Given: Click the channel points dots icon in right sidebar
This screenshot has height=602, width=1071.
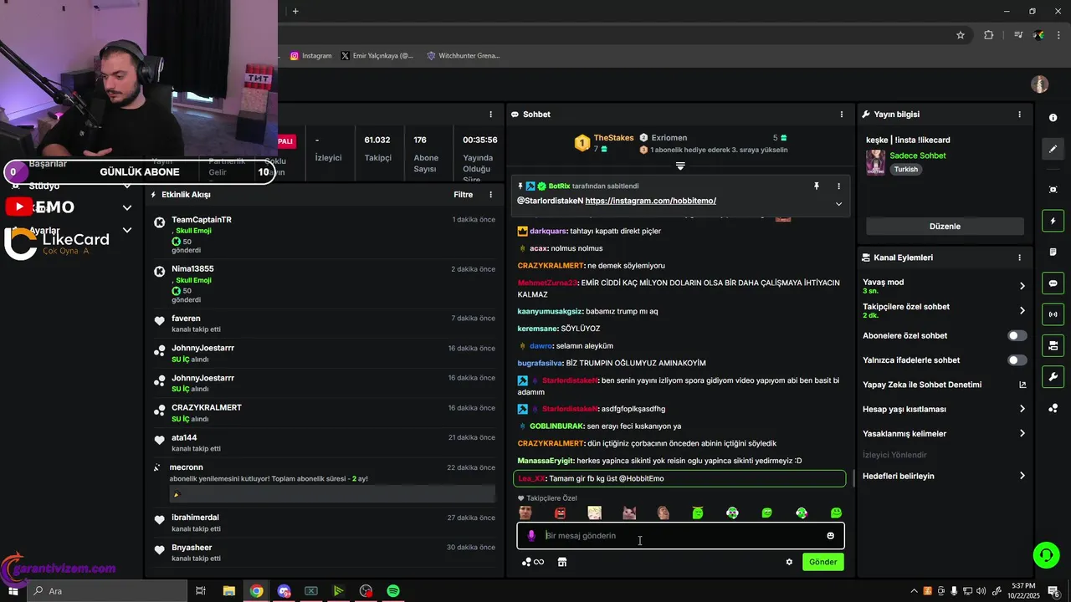Looking at the screenshot, I should pos(1053,408).
